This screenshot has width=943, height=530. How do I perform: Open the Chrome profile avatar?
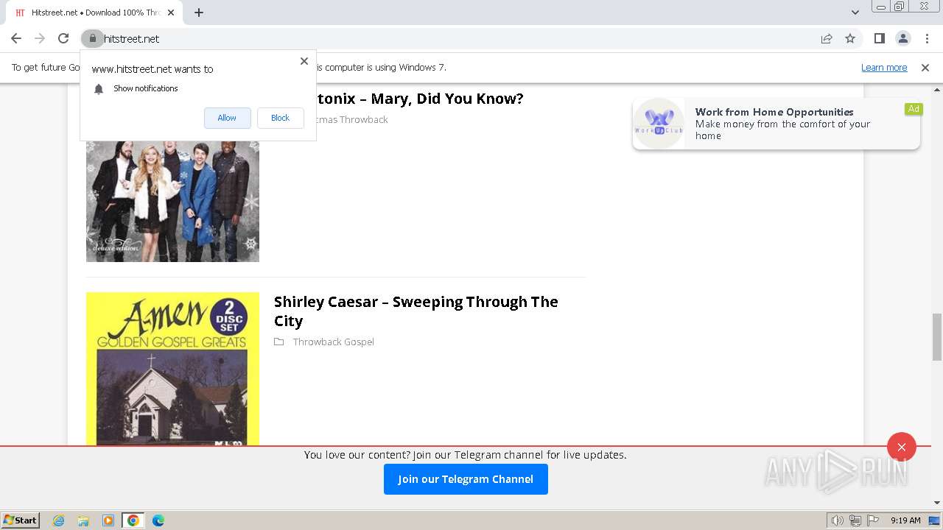(x=902, y=38)
